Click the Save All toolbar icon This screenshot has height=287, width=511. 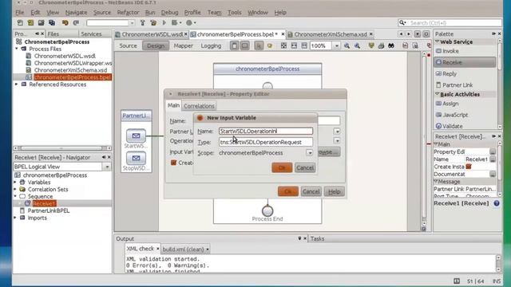[x=52, y=23]
